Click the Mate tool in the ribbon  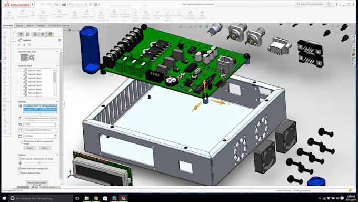33,14
